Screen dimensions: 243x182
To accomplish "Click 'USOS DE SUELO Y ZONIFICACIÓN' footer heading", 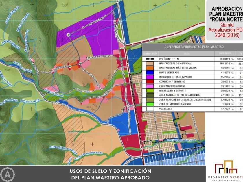I will click(x=110, y=171).
